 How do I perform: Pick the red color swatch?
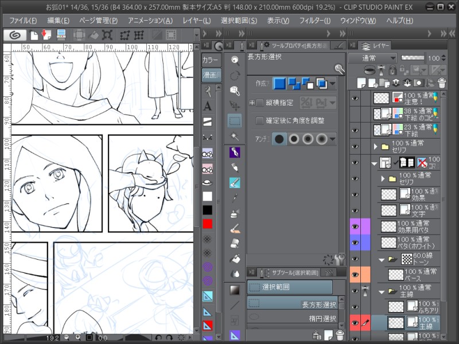(208, 224)
